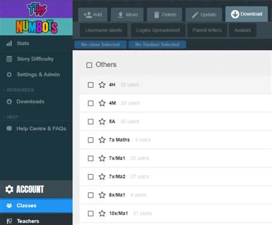
Task: Open the 5A class name
Action: tap(112, 121)
